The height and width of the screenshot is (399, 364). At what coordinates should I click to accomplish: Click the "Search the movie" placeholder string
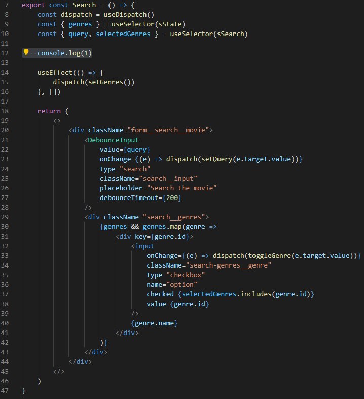181,188
